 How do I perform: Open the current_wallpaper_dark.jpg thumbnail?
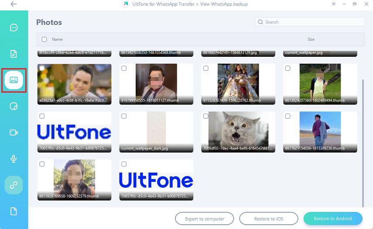pyautogui.click(x=156, y=132)
